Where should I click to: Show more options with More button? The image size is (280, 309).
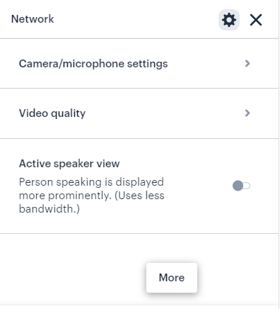point(172,278)
